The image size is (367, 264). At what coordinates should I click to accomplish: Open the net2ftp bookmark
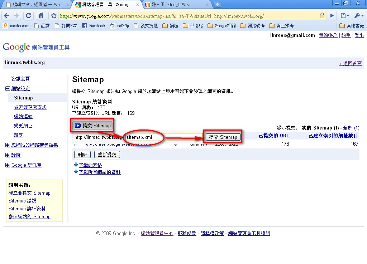tap(120, 26)
